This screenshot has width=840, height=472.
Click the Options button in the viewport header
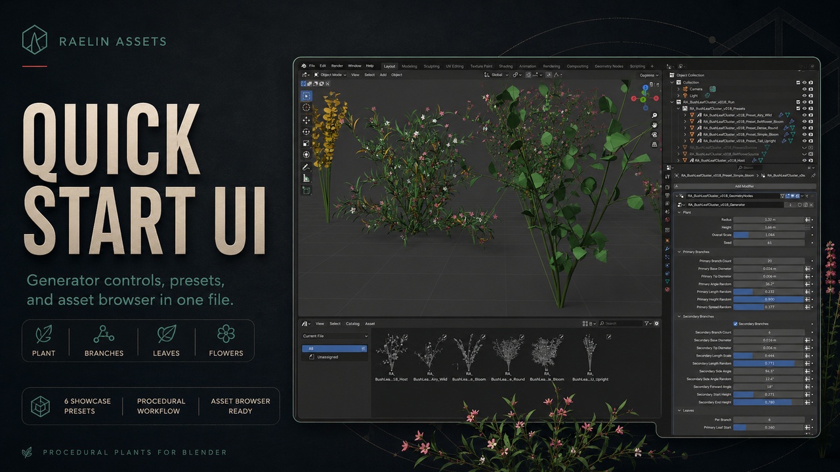coord(648,75)
